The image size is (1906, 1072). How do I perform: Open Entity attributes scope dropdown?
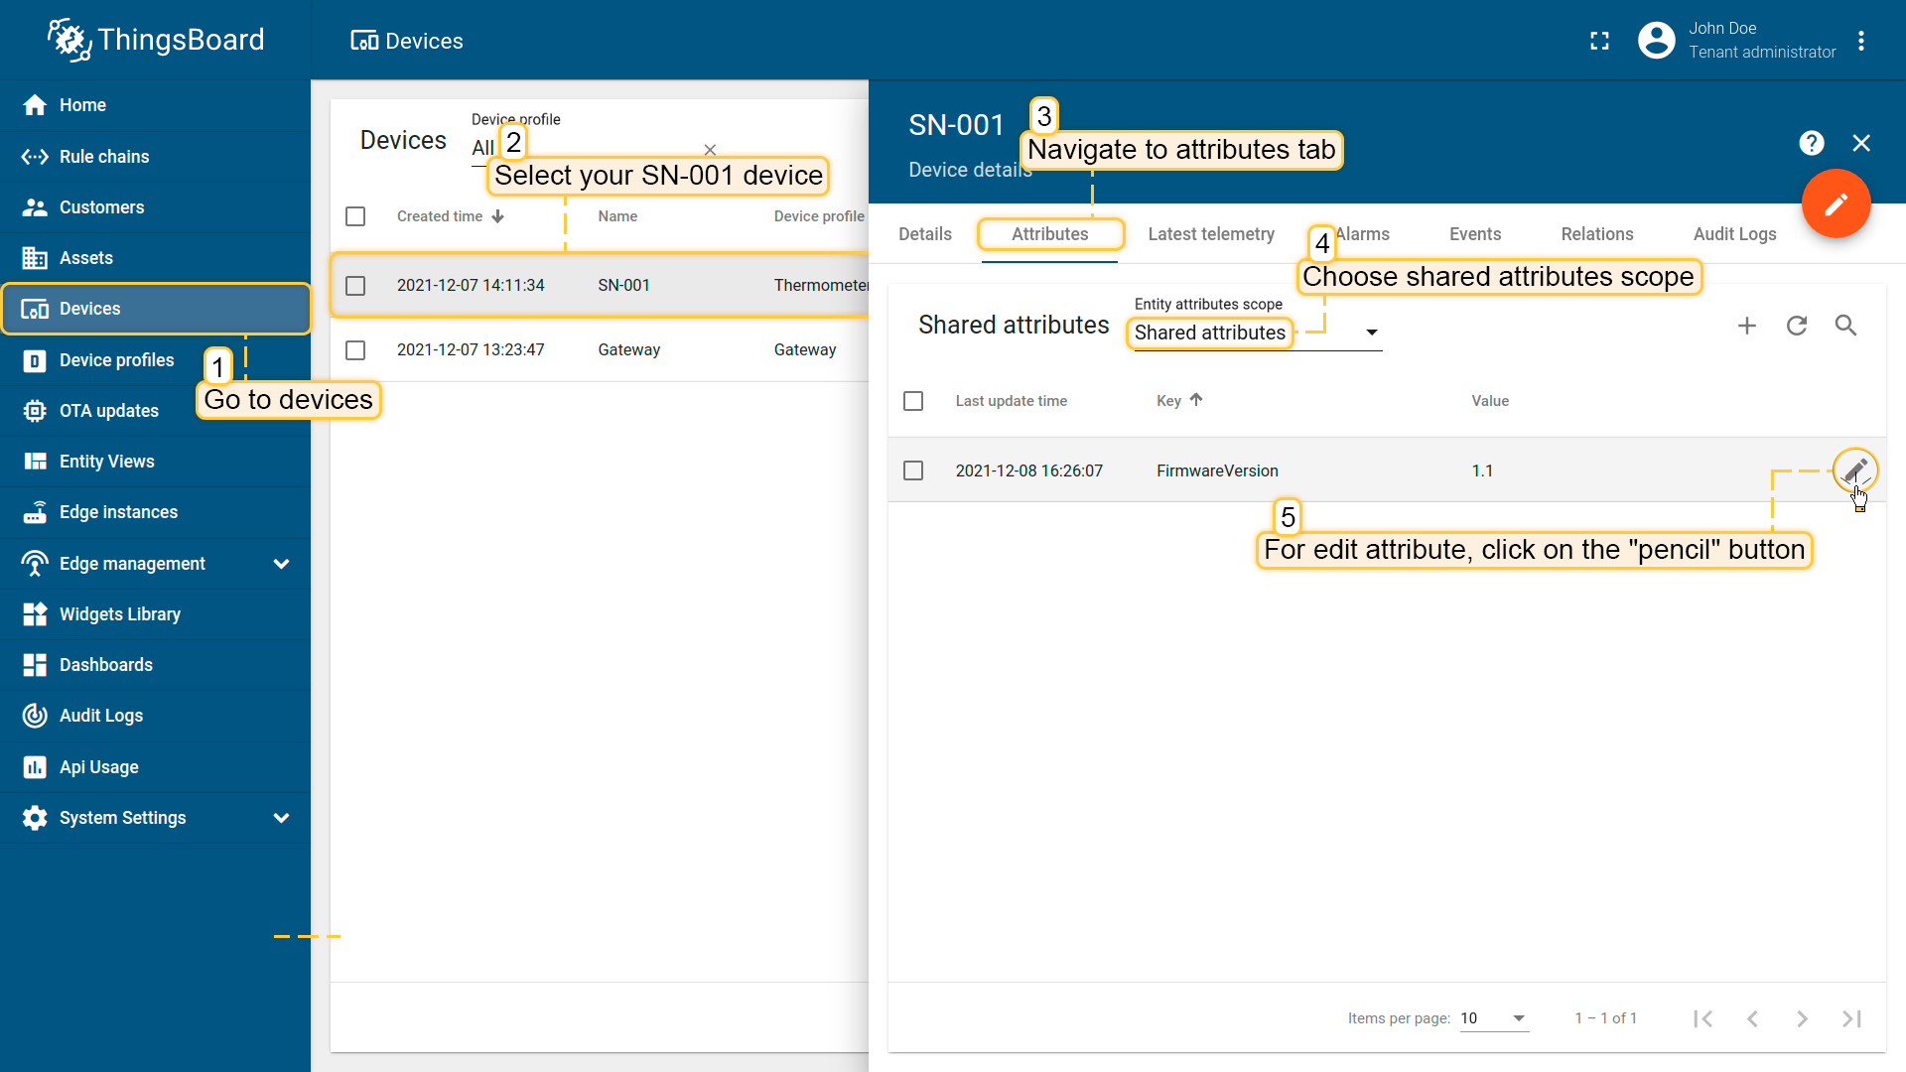point(1371,333)
